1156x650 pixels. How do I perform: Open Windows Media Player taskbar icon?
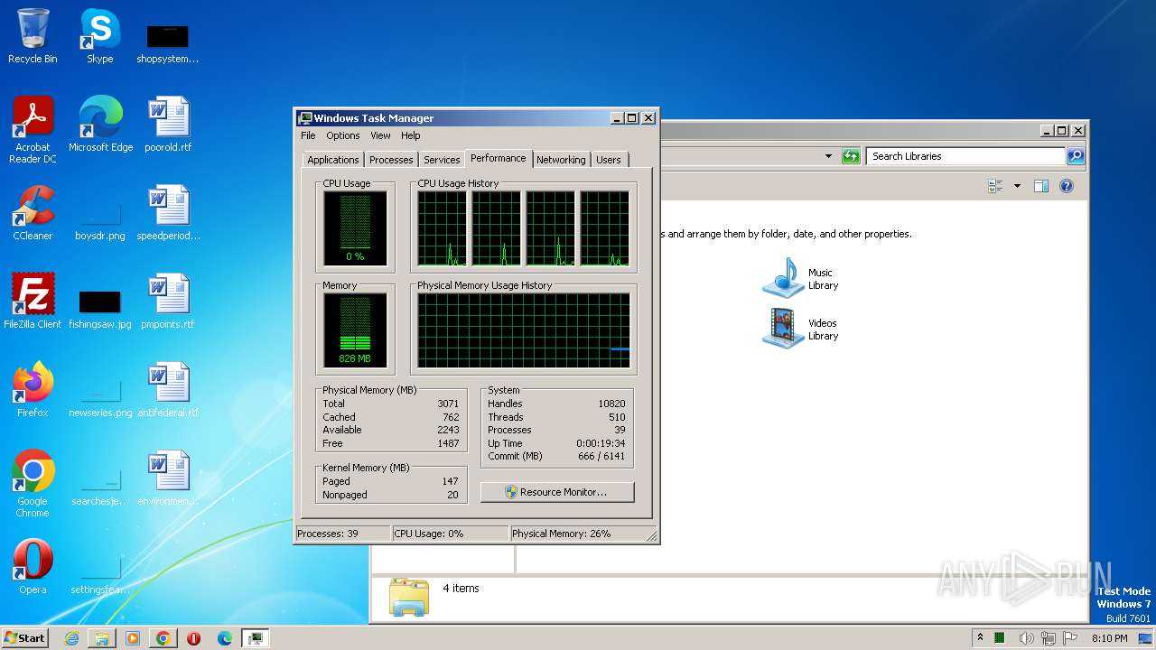tap(133, 638)
